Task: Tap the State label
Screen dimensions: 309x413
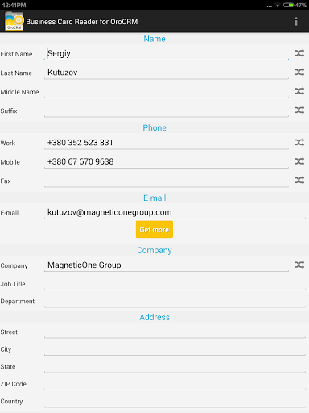Action: click(x=8, y=367)
